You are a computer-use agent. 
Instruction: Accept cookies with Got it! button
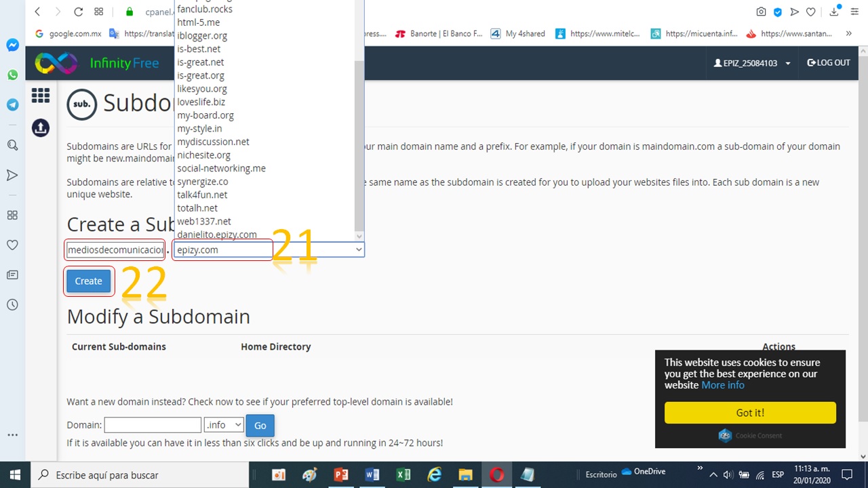click(x=750, y=413)
